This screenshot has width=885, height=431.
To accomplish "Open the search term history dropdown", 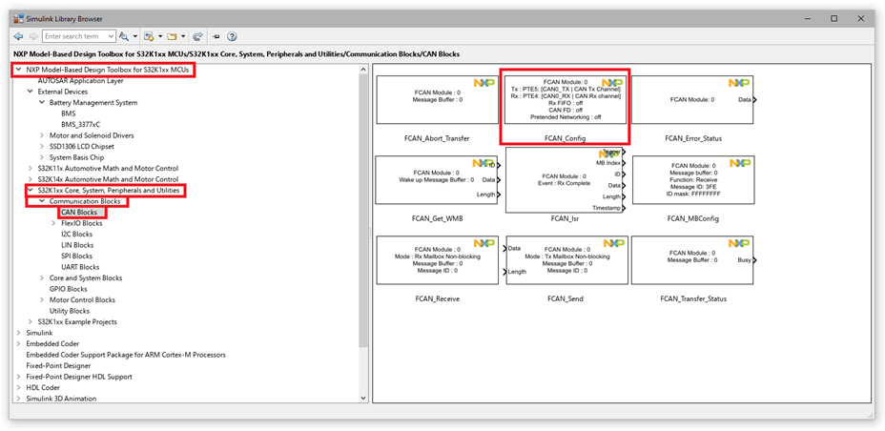I will click(111, 36).
